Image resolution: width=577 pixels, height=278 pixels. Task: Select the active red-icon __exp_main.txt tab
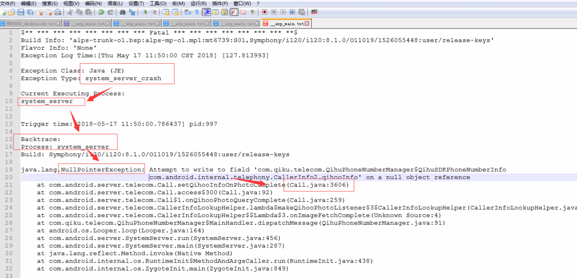[286, 23]
